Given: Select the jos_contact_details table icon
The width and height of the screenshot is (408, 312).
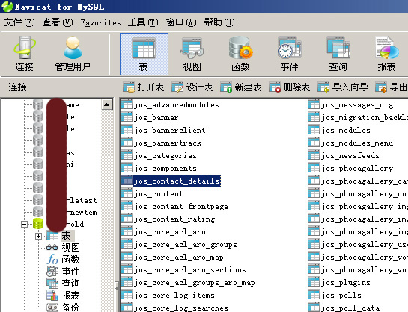Looking at the screenshot, I should click(x=127, y=181).
